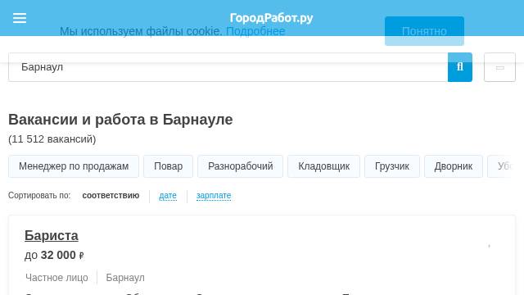Screen dimensions: 524x295
Task: Select the Повар tag
Action: (x=168, y=166)
